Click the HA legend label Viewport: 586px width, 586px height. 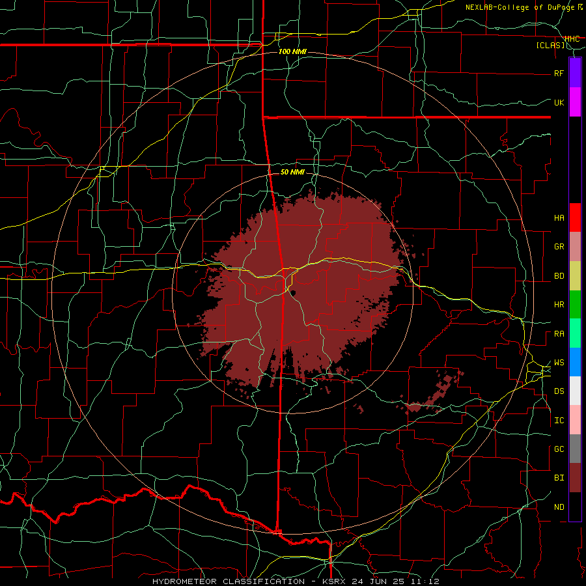[559, 218]
